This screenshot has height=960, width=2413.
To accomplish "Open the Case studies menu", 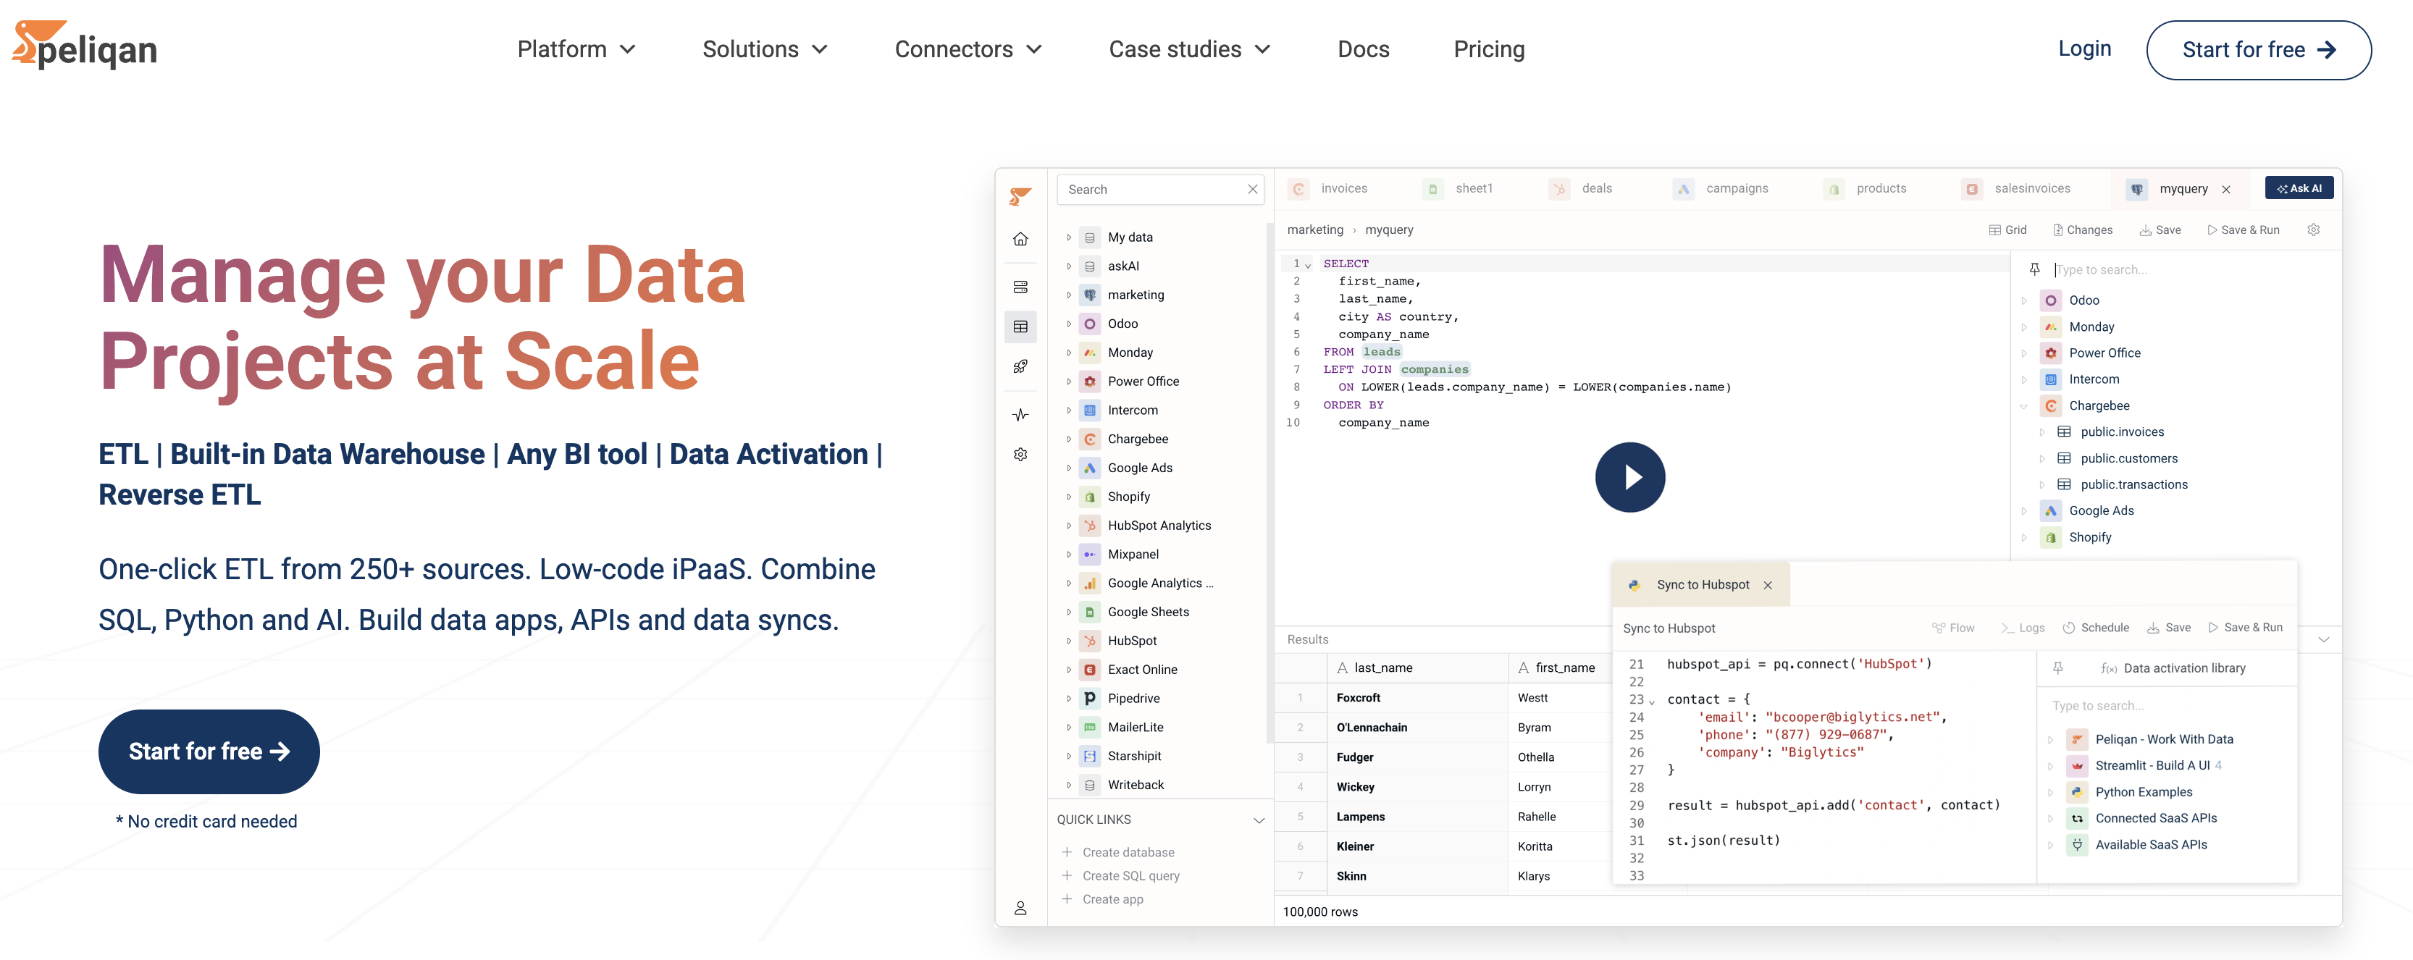I will 1188,50.
